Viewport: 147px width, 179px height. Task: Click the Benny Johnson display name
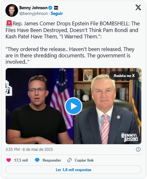33,8
